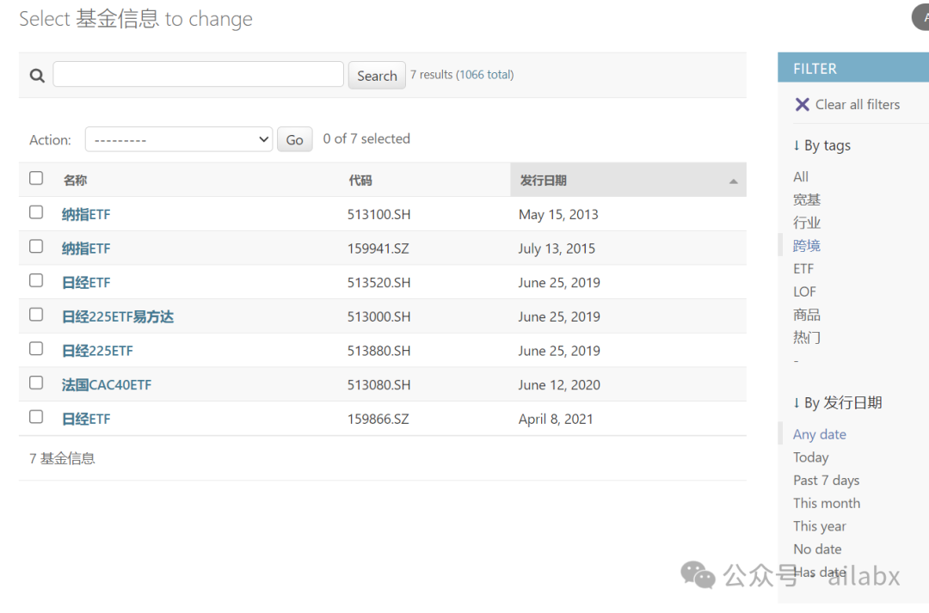This screenshot has width=929, height=613.
Task: Collapse the By 发行日期 filter arrow
Action: (x=797, y=403)
